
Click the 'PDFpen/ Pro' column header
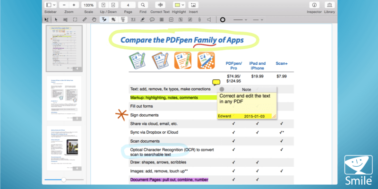pos(233,66)
